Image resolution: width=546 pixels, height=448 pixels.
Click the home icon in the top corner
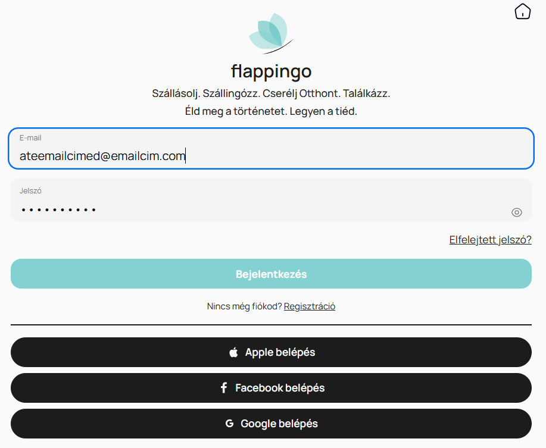click(522, 12)
